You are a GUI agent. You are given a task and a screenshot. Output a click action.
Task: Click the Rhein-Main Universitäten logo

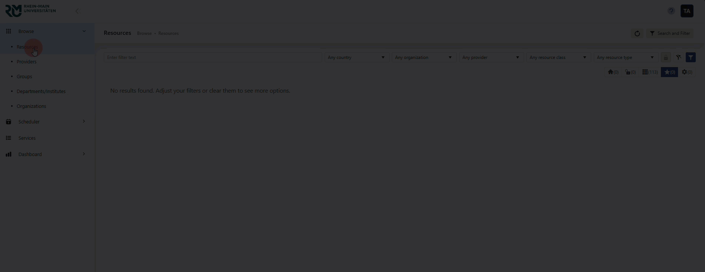[x=30, y=10]
